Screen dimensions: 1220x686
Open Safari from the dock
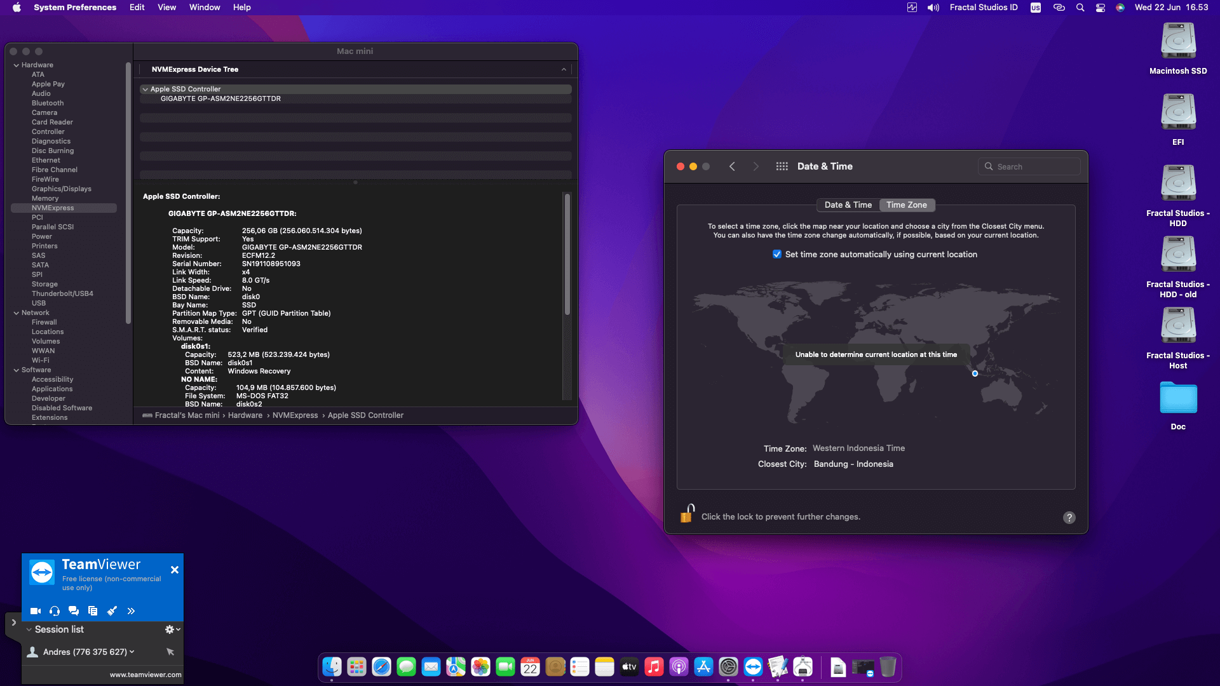coord(381,667)
